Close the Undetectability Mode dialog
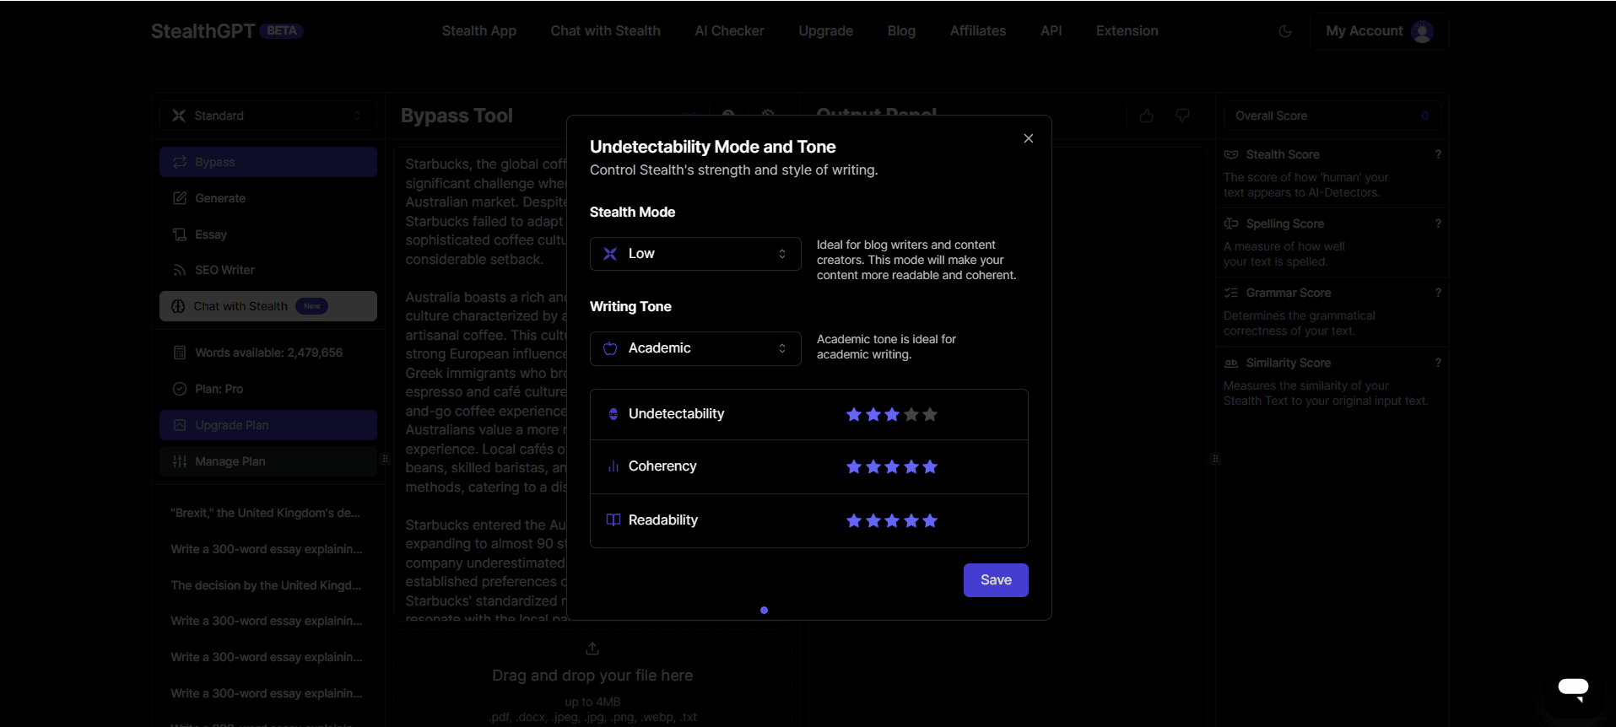1616x727 pixels. pyautogui.click(x=1028, y=138)
